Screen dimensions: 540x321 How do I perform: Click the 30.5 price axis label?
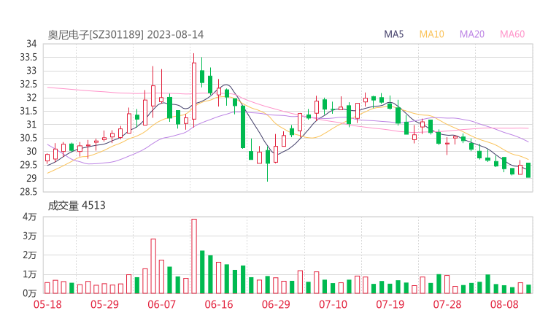[x=28, y=138]
